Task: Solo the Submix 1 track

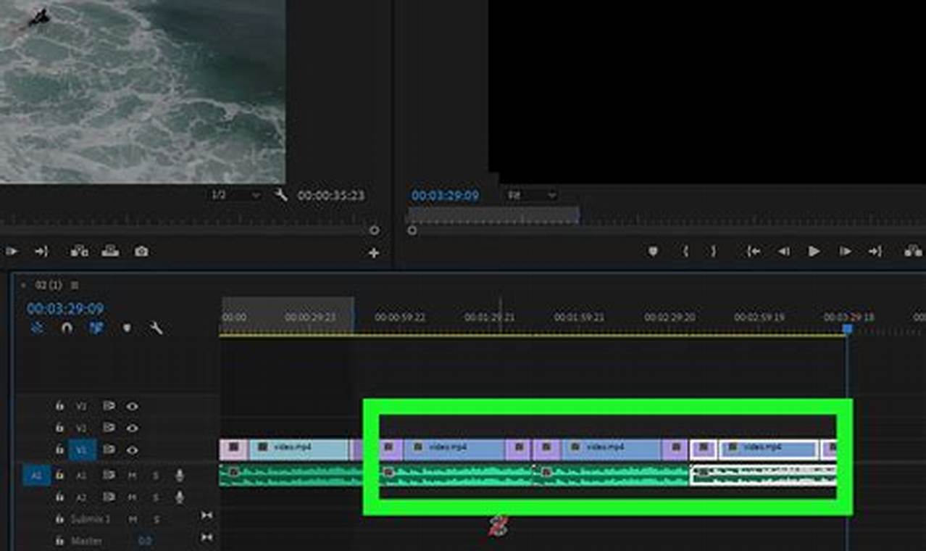Action: pos(155,519)
